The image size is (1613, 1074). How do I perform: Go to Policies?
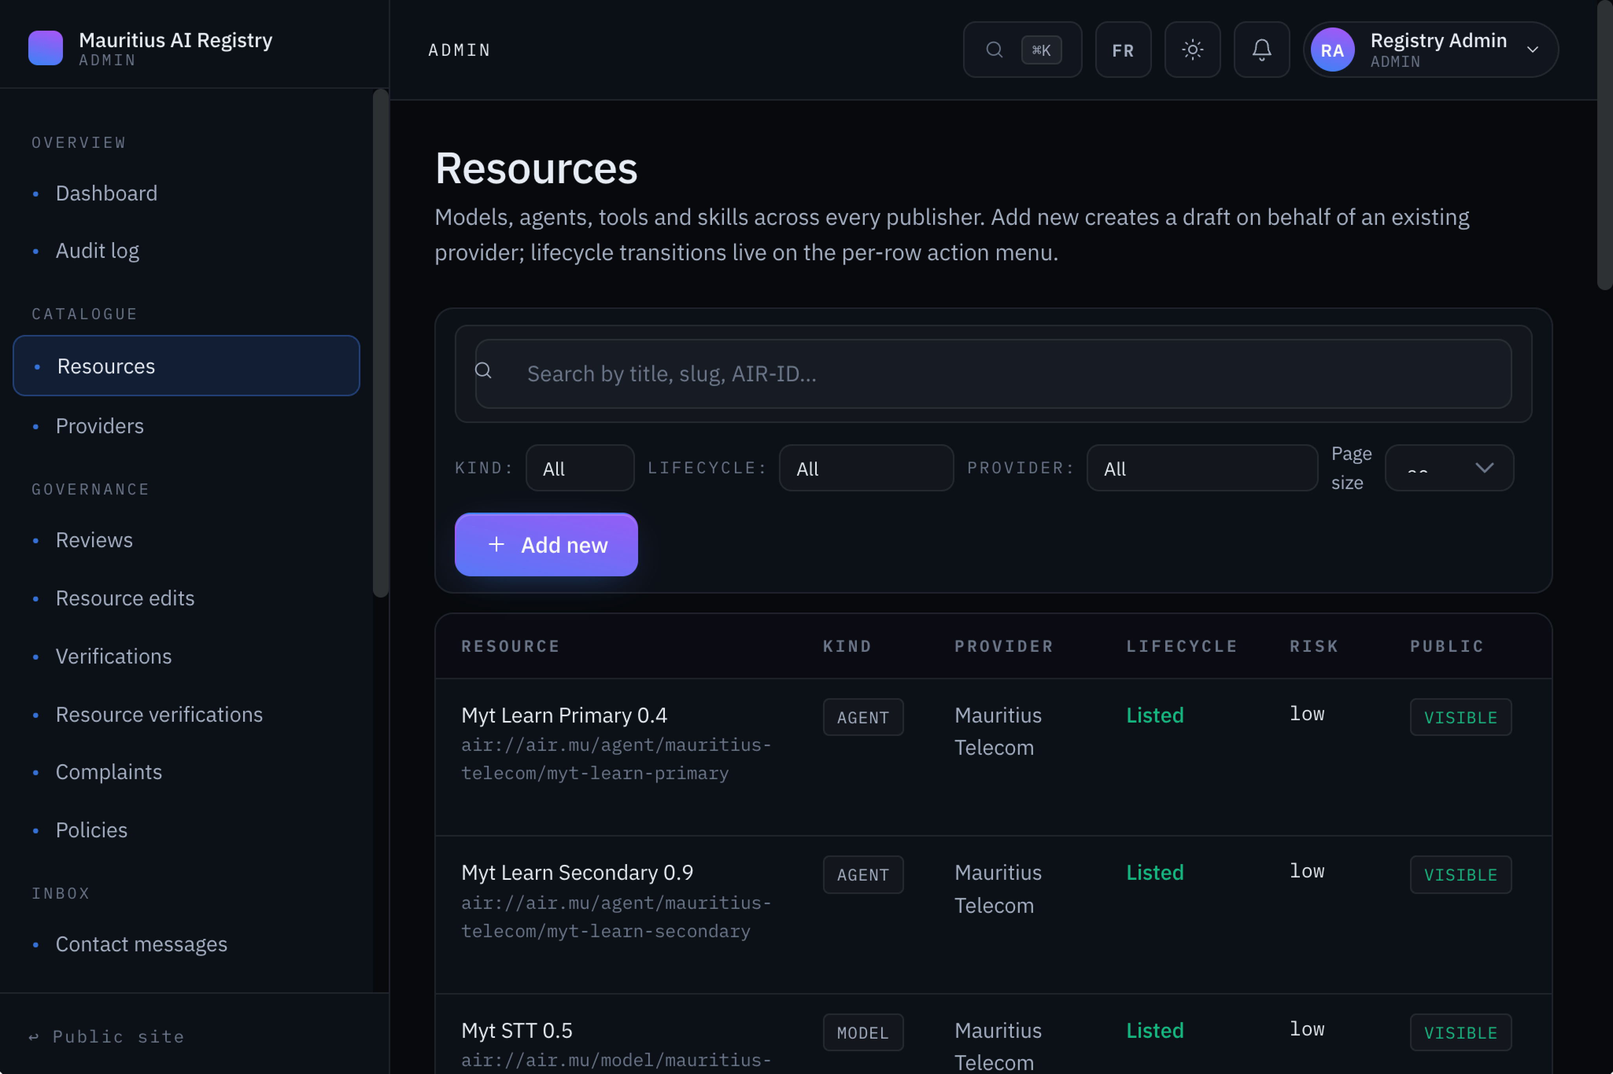(91, 830)
